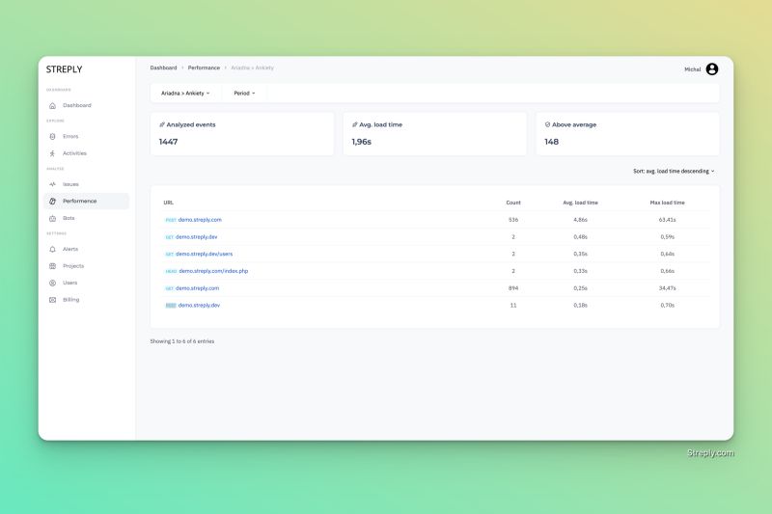Screen dimensions: 772x514
Task: Click the Bots robot icon
Action: [53, 218]
